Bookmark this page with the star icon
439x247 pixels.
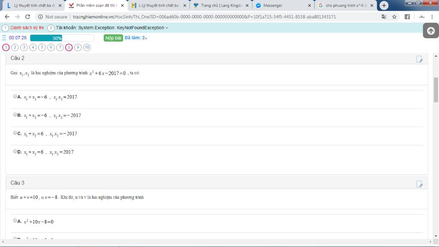394,17
